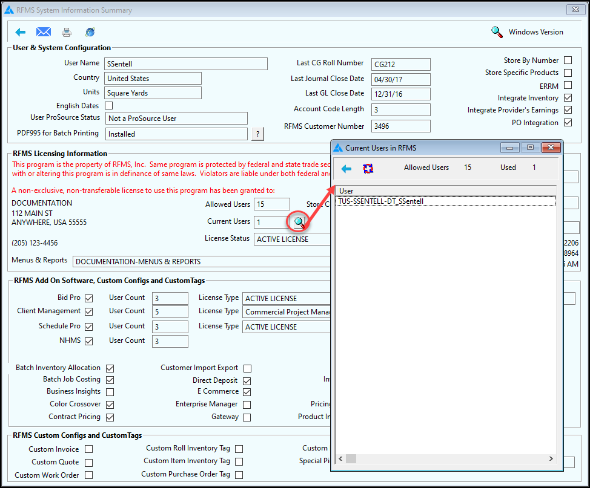Uncheck the PO Integration checkbox
590x488 pixels.
pyautogui.click(x=568, y=123)
